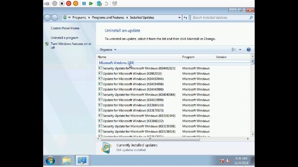Image resolution: width=298 pixels, height=167 pixels.
Task: Go back with the Explorer back arrow button
Action: point(47,18)
